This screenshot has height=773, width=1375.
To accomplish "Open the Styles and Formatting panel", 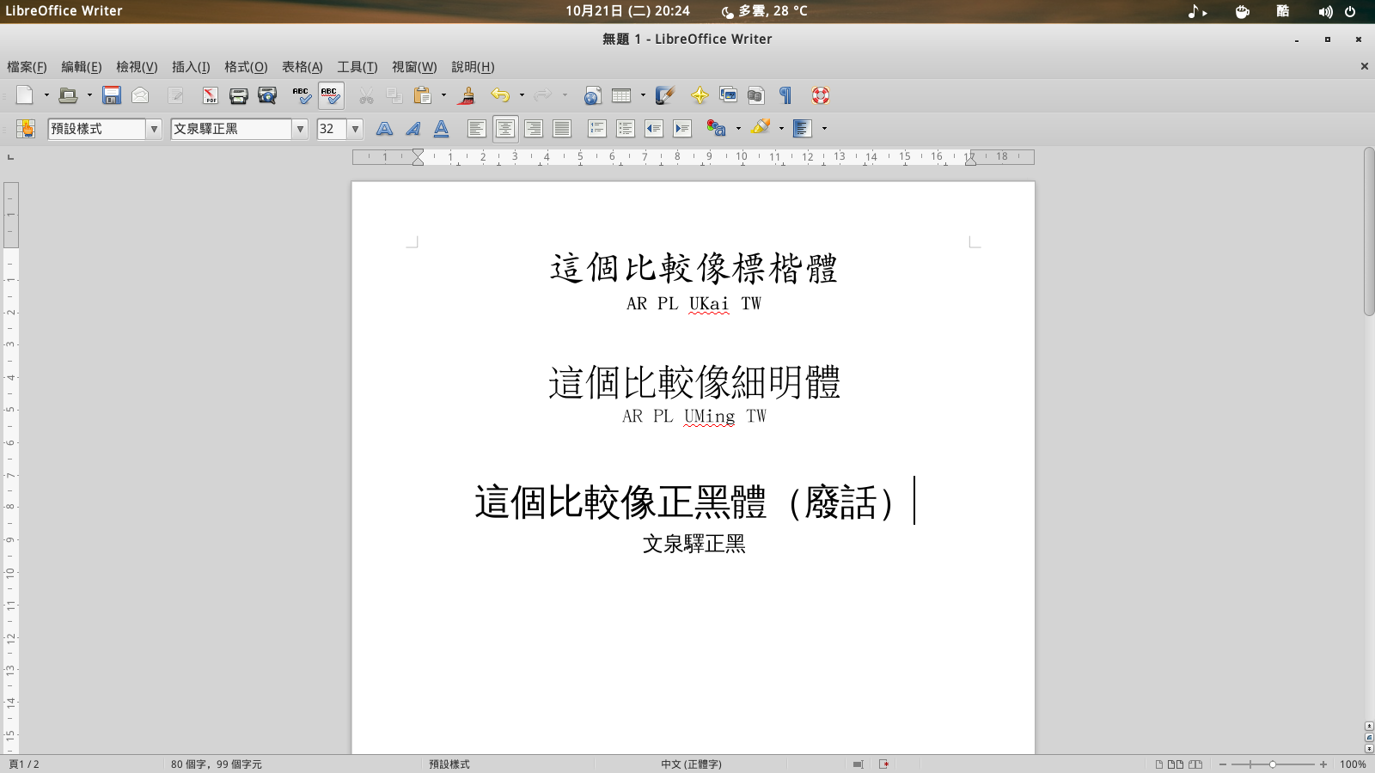I will [26, 129].
